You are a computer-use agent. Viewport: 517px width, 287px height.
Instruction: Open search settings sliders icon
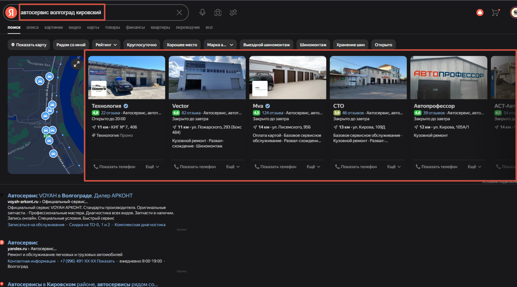coord(234,13)
